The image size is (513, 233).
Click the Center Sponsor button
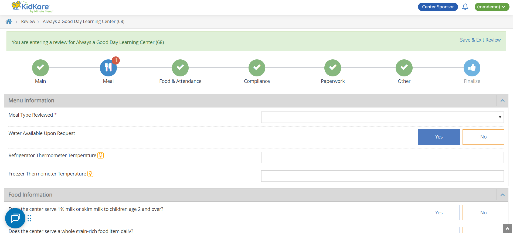click(438, 7)
